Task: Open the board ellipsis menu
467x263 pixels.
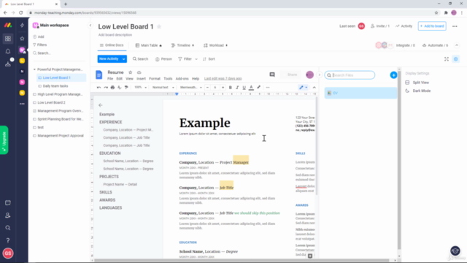Action: point(455,26)
